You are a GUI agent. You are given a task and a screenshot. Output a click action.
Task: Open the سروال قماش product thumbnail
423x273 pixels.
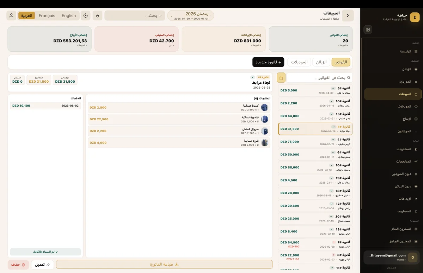click(265, 131)
